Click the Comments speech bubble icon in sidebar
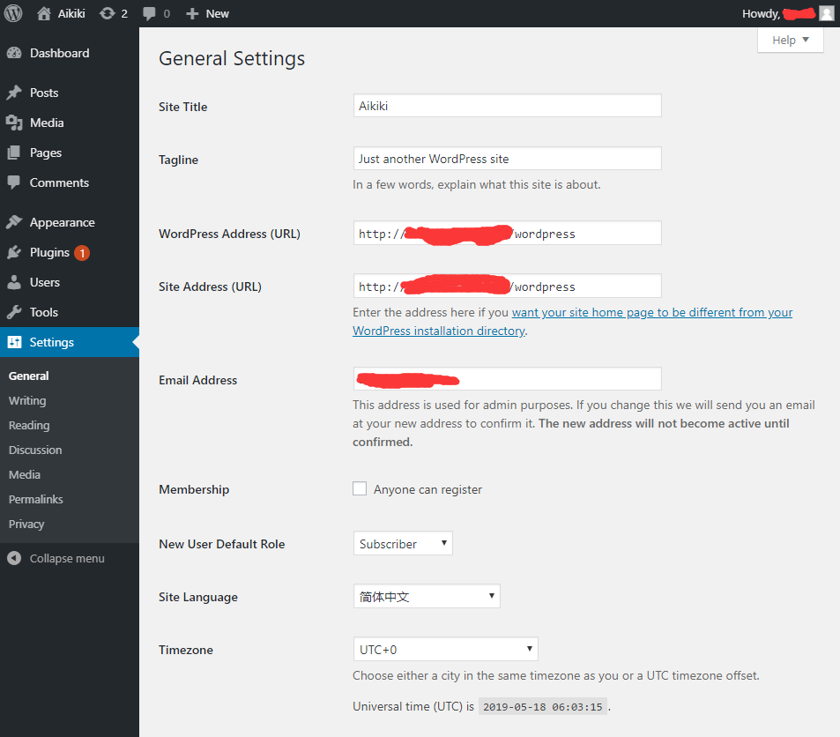 pos(14,182)
